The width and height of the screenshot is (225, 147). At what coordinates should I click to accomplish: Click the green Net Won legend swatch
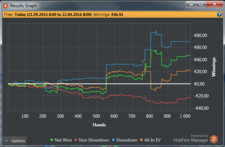52,140
